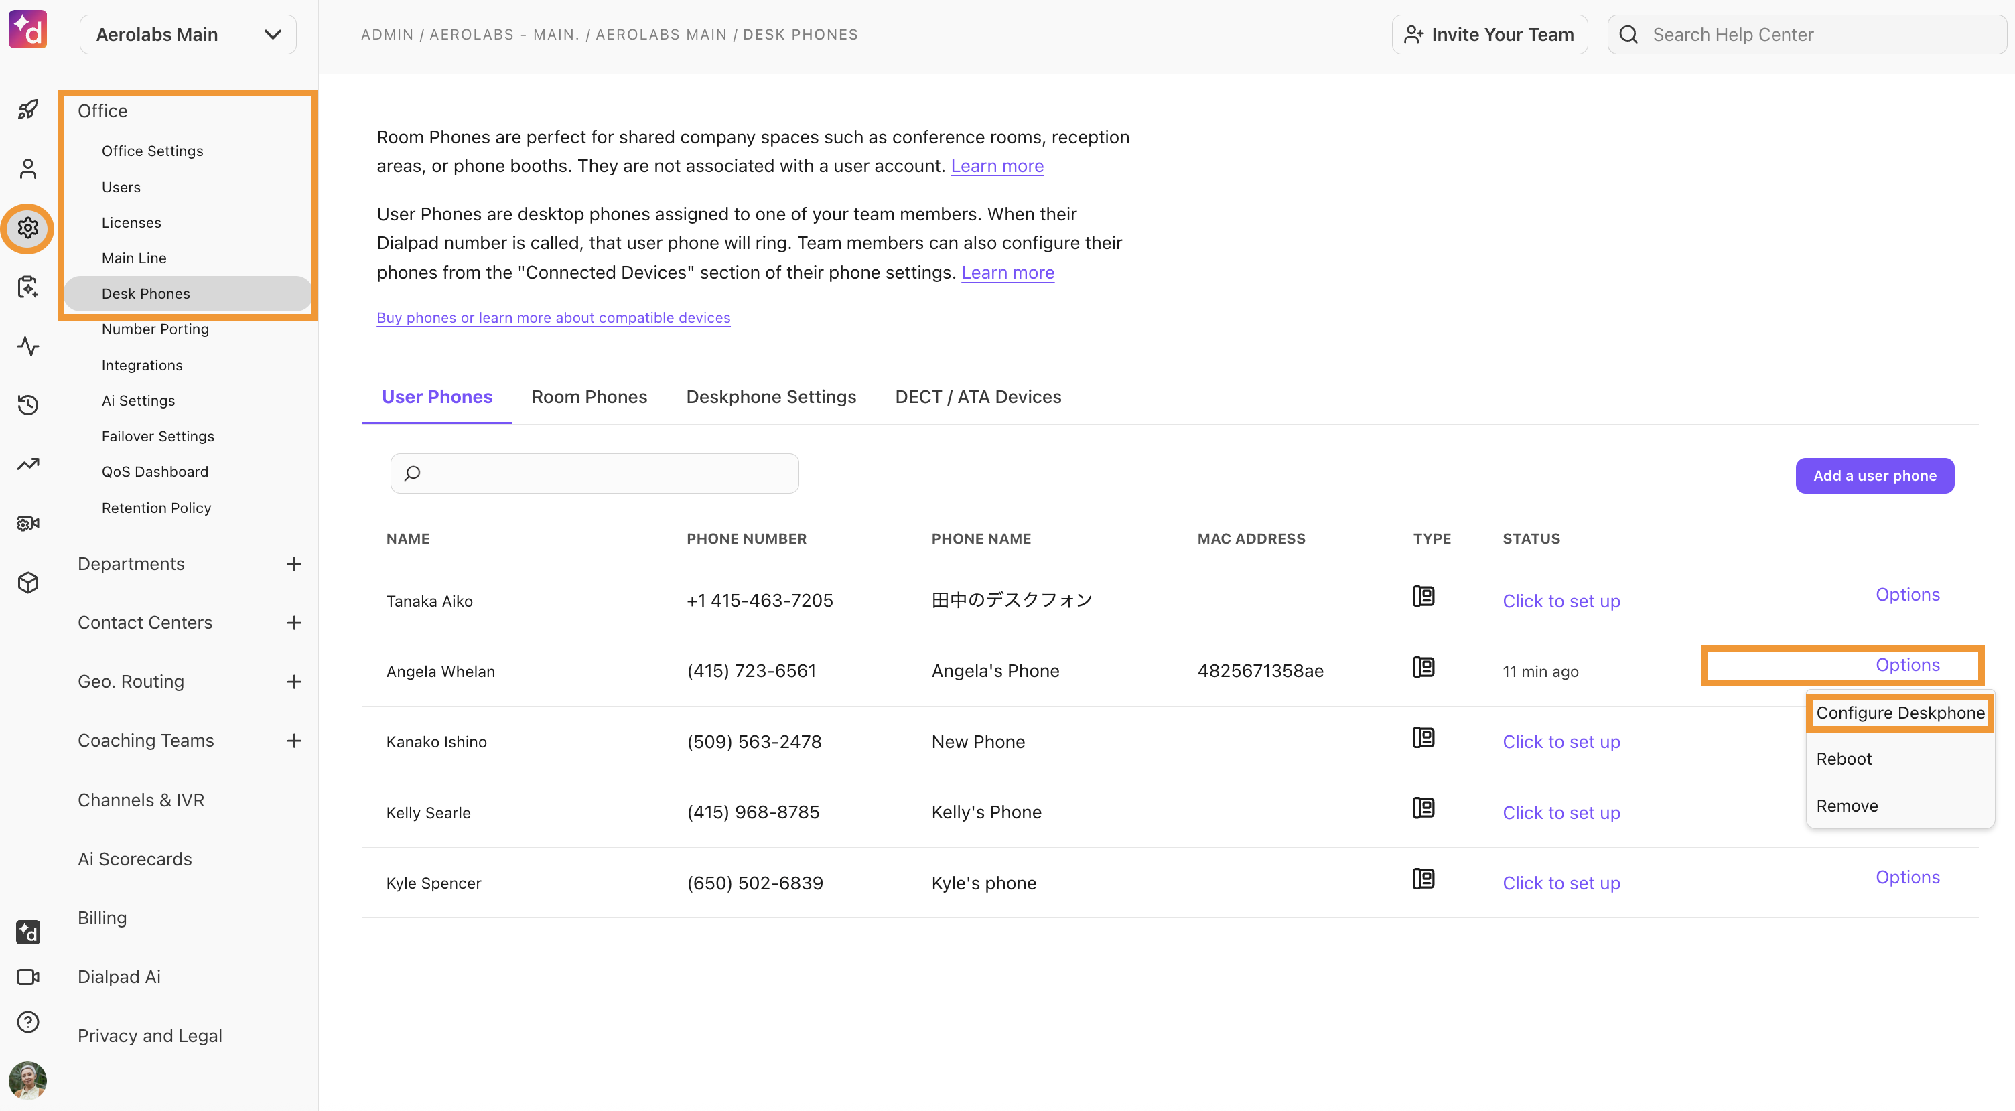Choose Configure Deskphone from the menu
The width and height of the screenshot is (2015, 1111).
coord(1900,713)
